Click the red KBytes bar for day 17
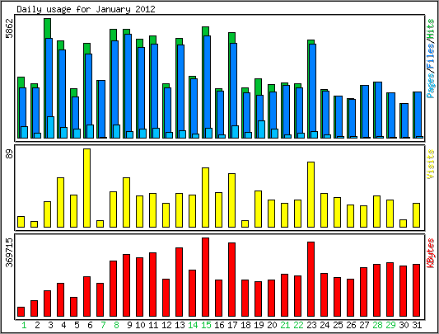Image resolution: width=439 pixels, height=334 pixels. pos(231,280)
